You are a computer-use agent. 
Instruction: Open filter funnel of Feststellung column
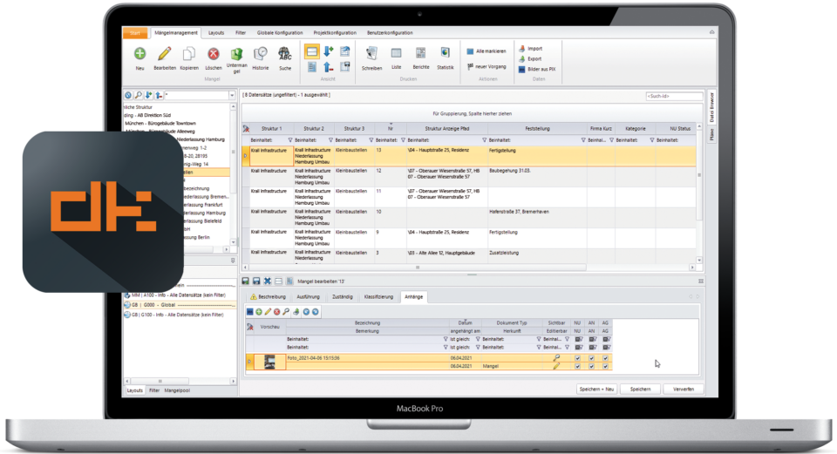click(583, 140)
